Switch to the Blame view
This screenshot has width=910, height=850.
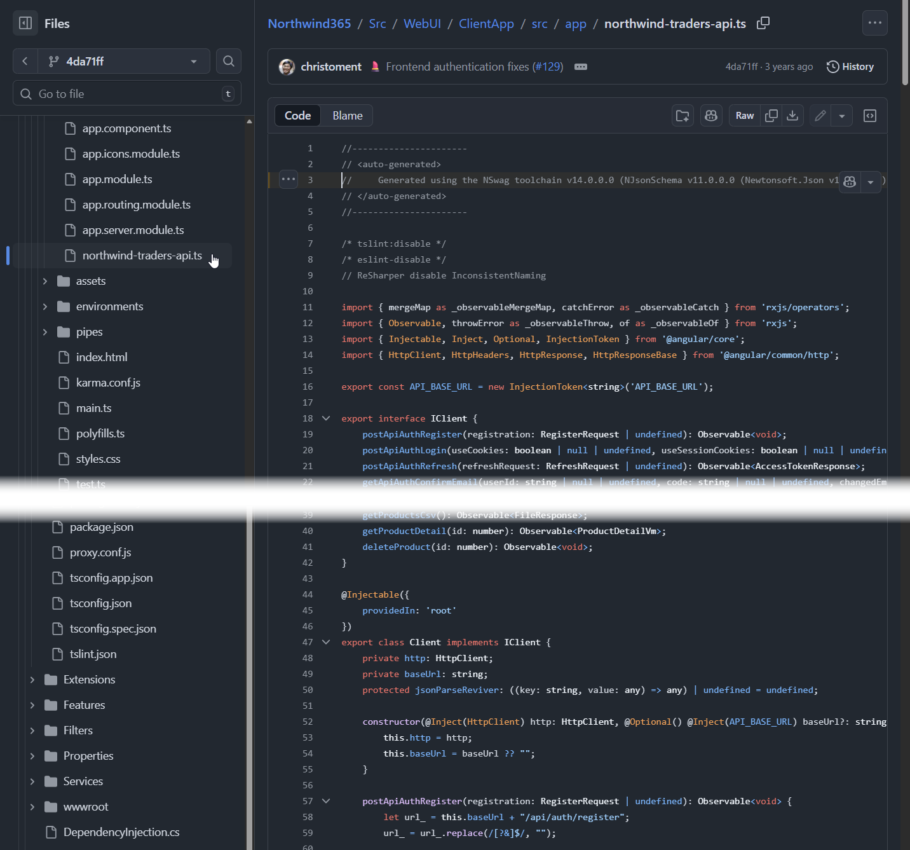click(x=347, y=116)
